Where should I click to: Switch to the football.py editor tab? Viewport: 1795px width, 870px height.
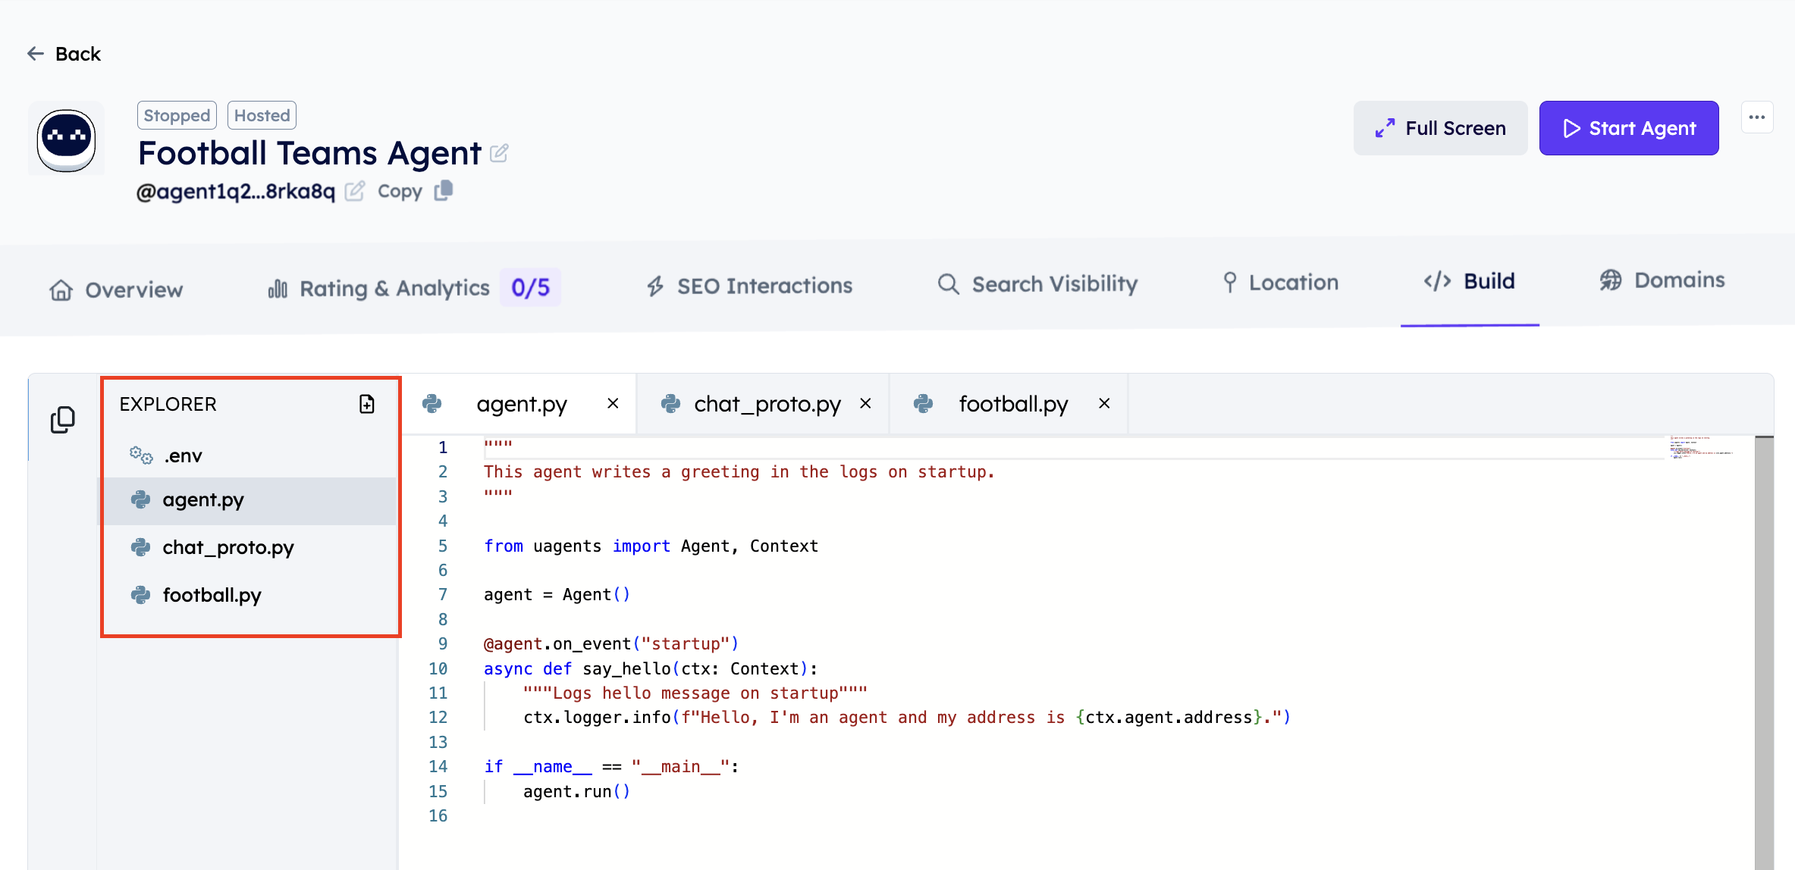point(1012,404)
